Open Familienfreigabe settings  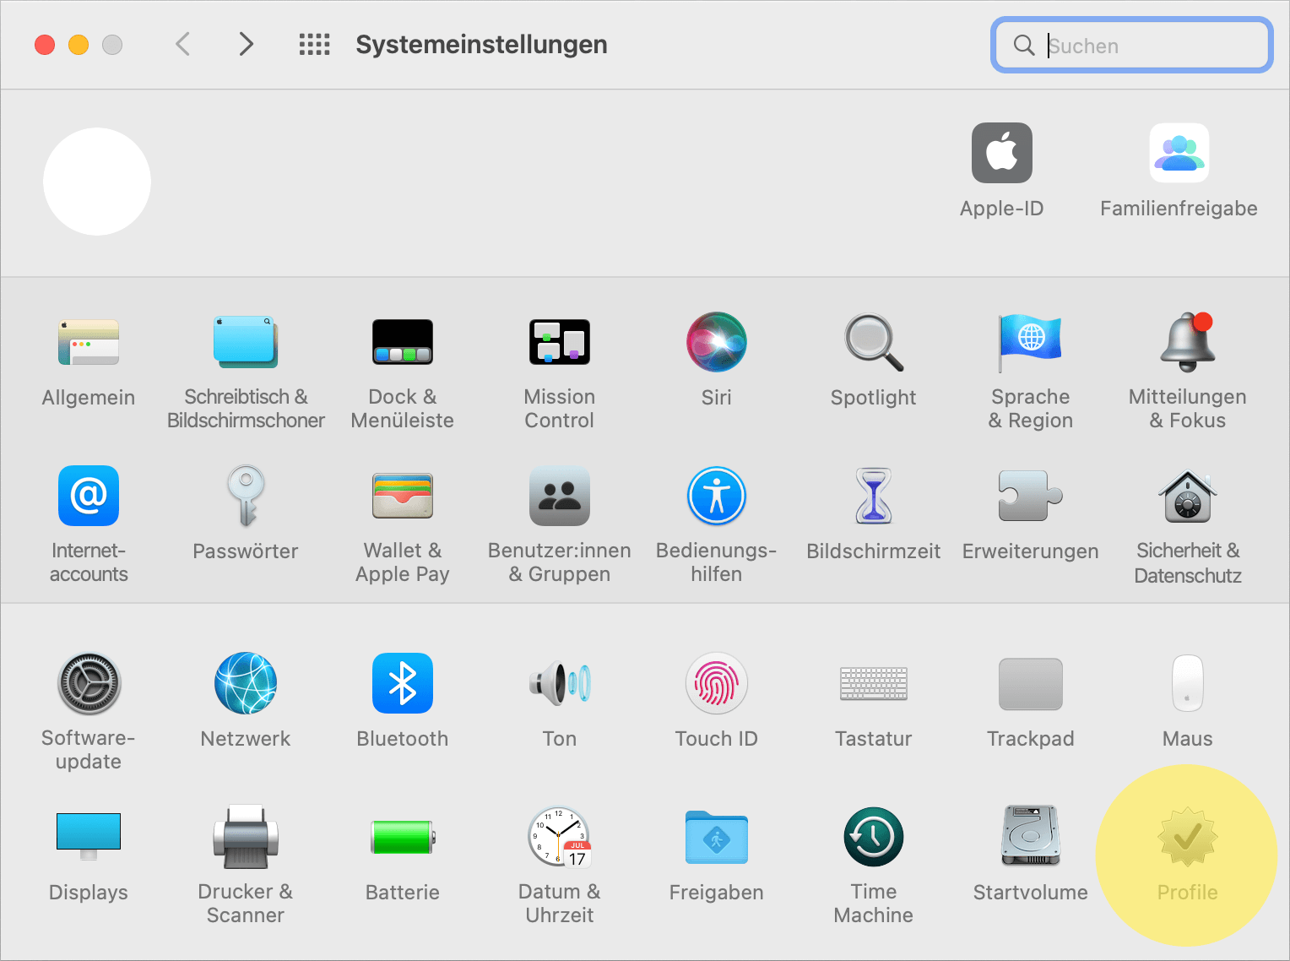(x=1179, y=153)
